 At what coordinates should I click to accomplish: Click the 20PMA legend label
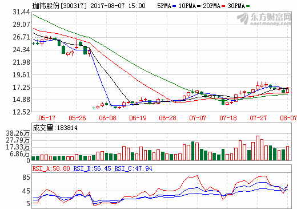coord(212,6)
